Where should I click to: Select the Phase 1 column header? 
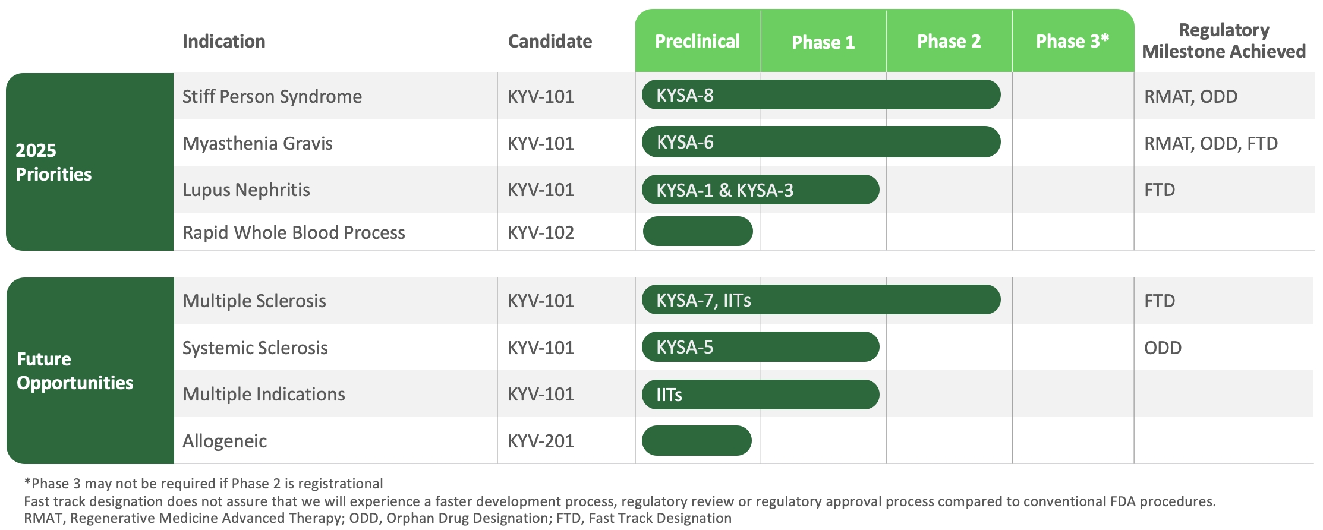(823, 42)
